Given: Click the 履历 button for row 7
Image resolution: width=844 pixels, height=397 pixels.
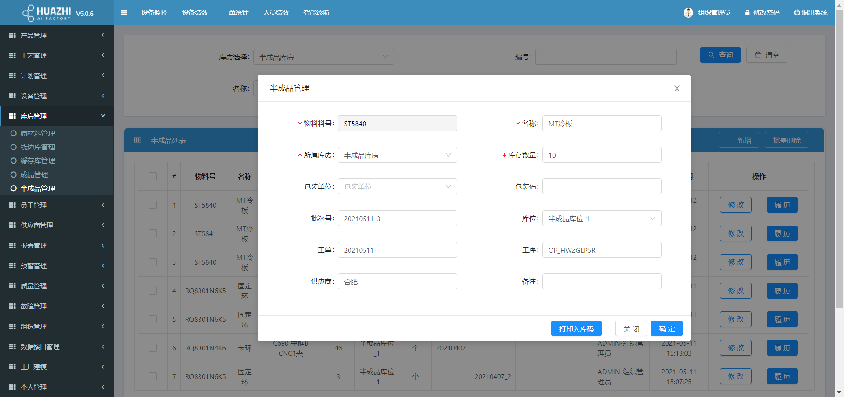Looking at the screenshot, I should coord(782,376).
